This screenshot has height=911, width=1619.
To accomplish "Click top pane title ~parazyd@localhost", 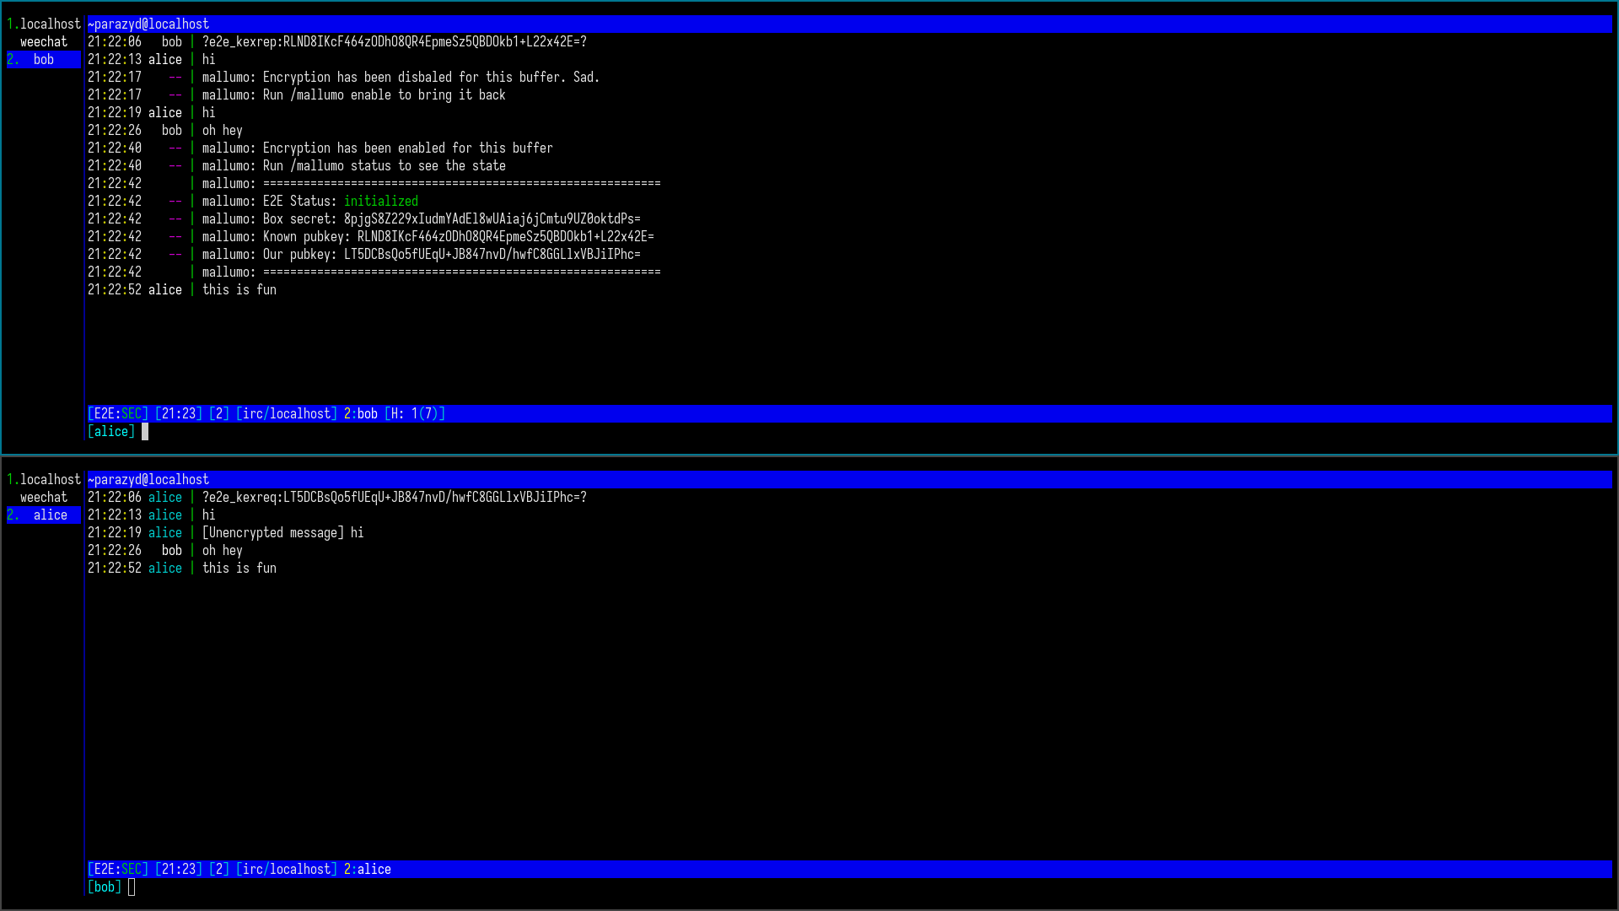I will click(x=148, y=24).
